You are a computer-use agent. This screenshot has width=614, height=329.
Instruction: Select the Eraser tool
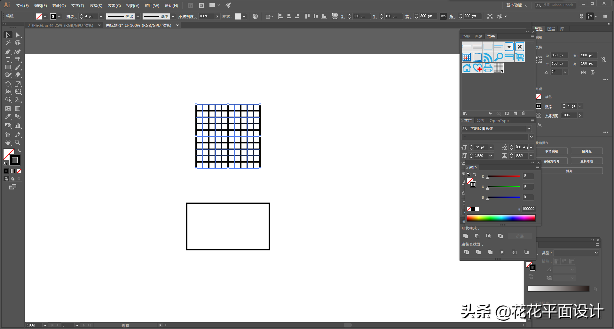pyautogui.click(x=18, y=75)
